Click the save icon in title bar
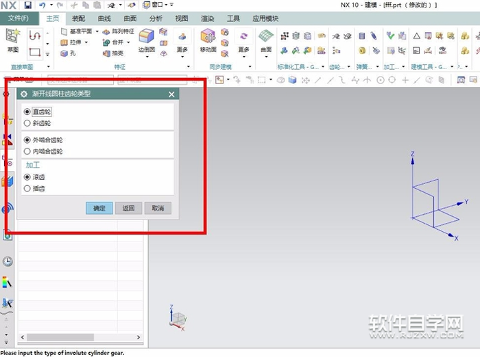The image size is (480, 357). pos(27,5)
